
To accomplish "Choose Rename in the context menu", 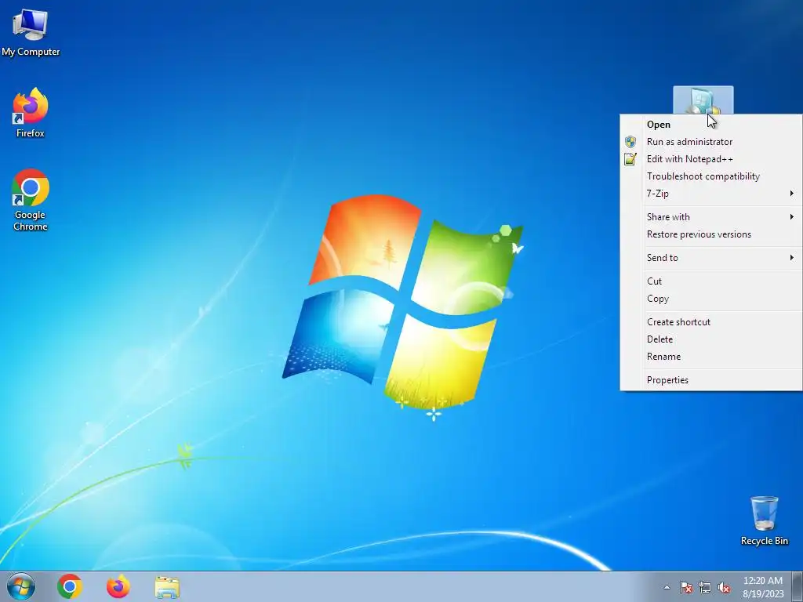I will [x=710, y=357].
